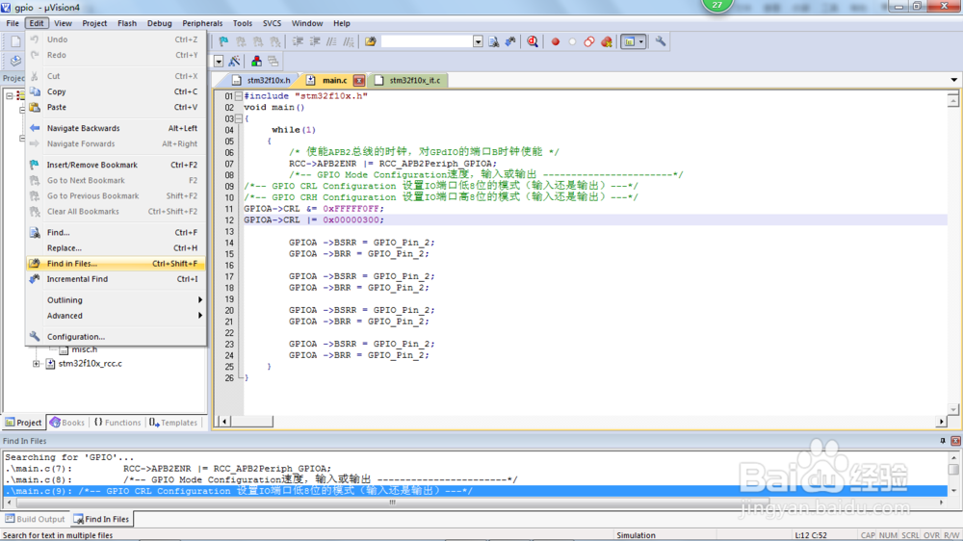Open the window view button dropdown arrow
Screen dimensions: 963x541
click(x=641, y=41)
